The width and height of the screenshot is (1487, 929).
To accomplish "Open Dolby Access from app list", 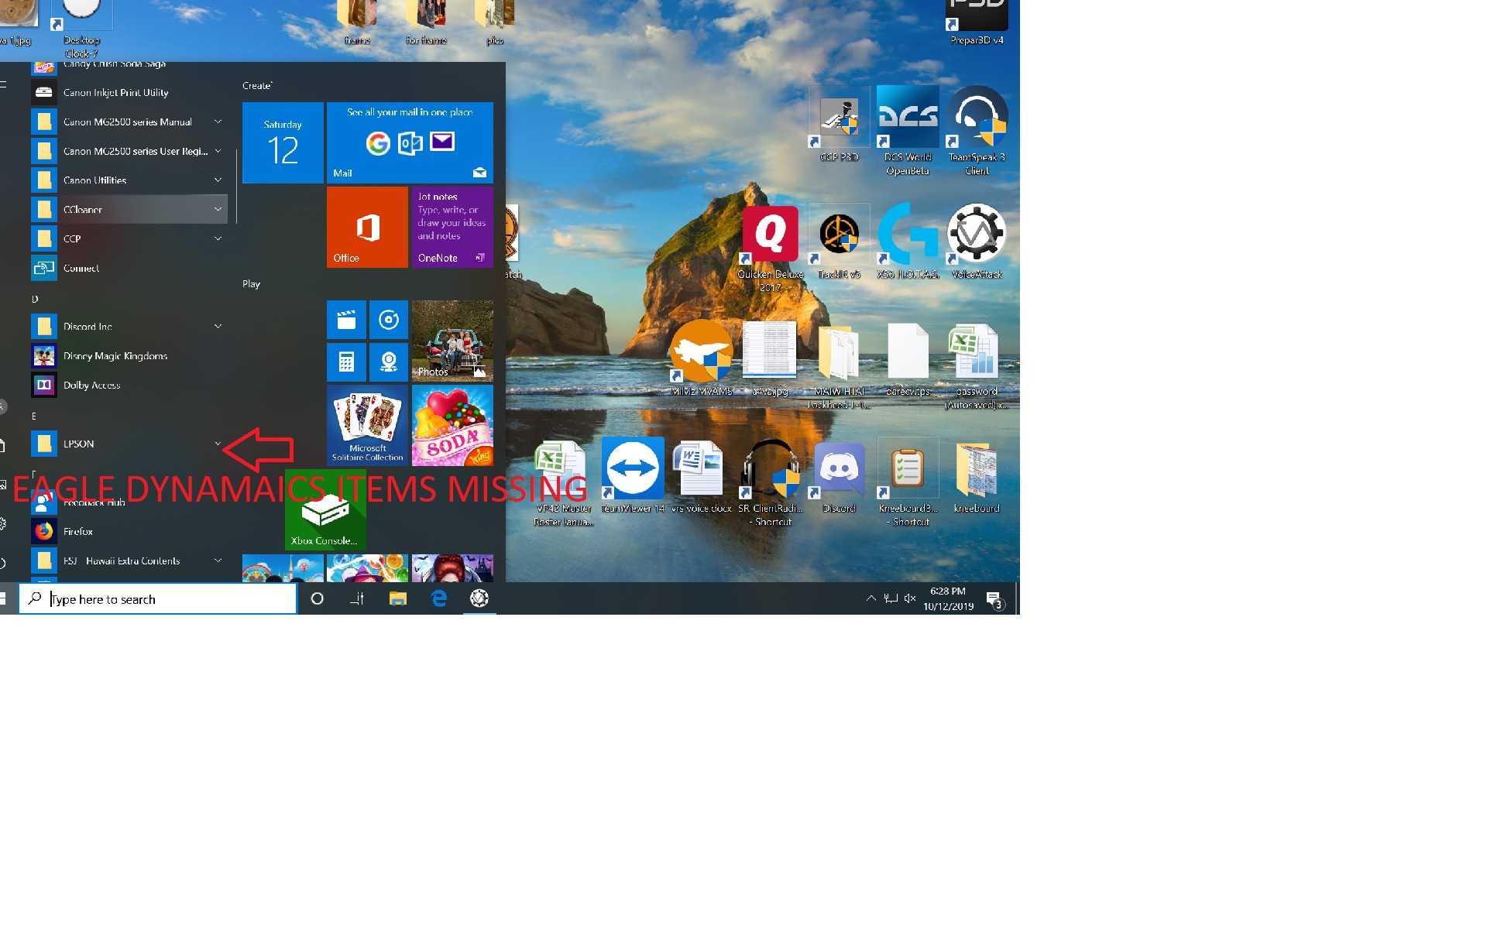I will pyautogui.click(x=129, y=385).
